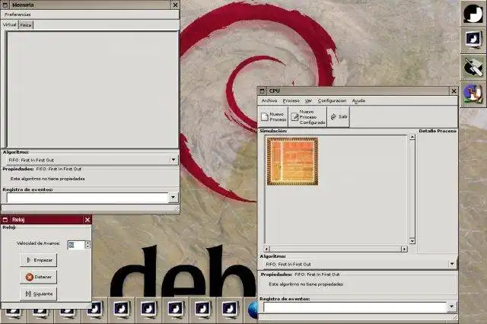Select the CPU chip image in Simulación
The height and width of the screenshot is (324, 487).
(292, 161)
